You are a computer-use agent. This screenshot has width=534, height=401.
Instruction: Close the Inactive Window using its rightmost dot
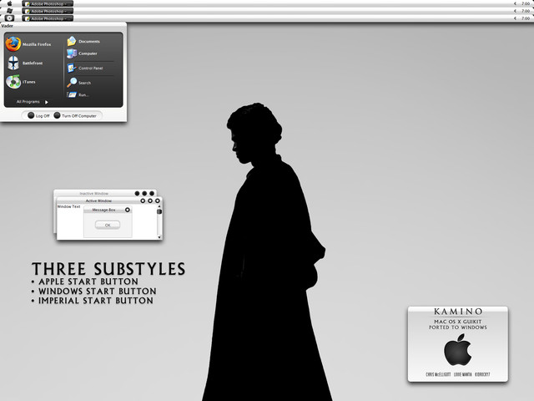[x=152, y=193]
